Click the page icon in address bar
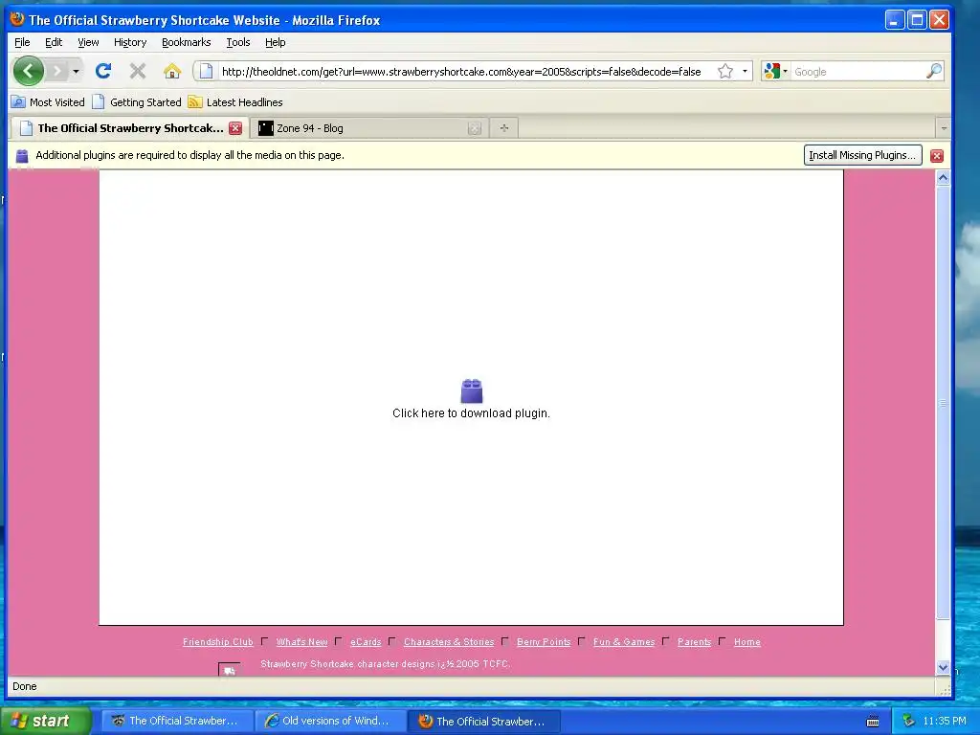 tap(207, 71)
